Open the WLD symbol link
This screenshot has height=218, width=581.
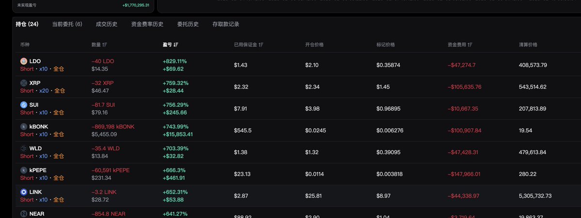pos(35,148)
